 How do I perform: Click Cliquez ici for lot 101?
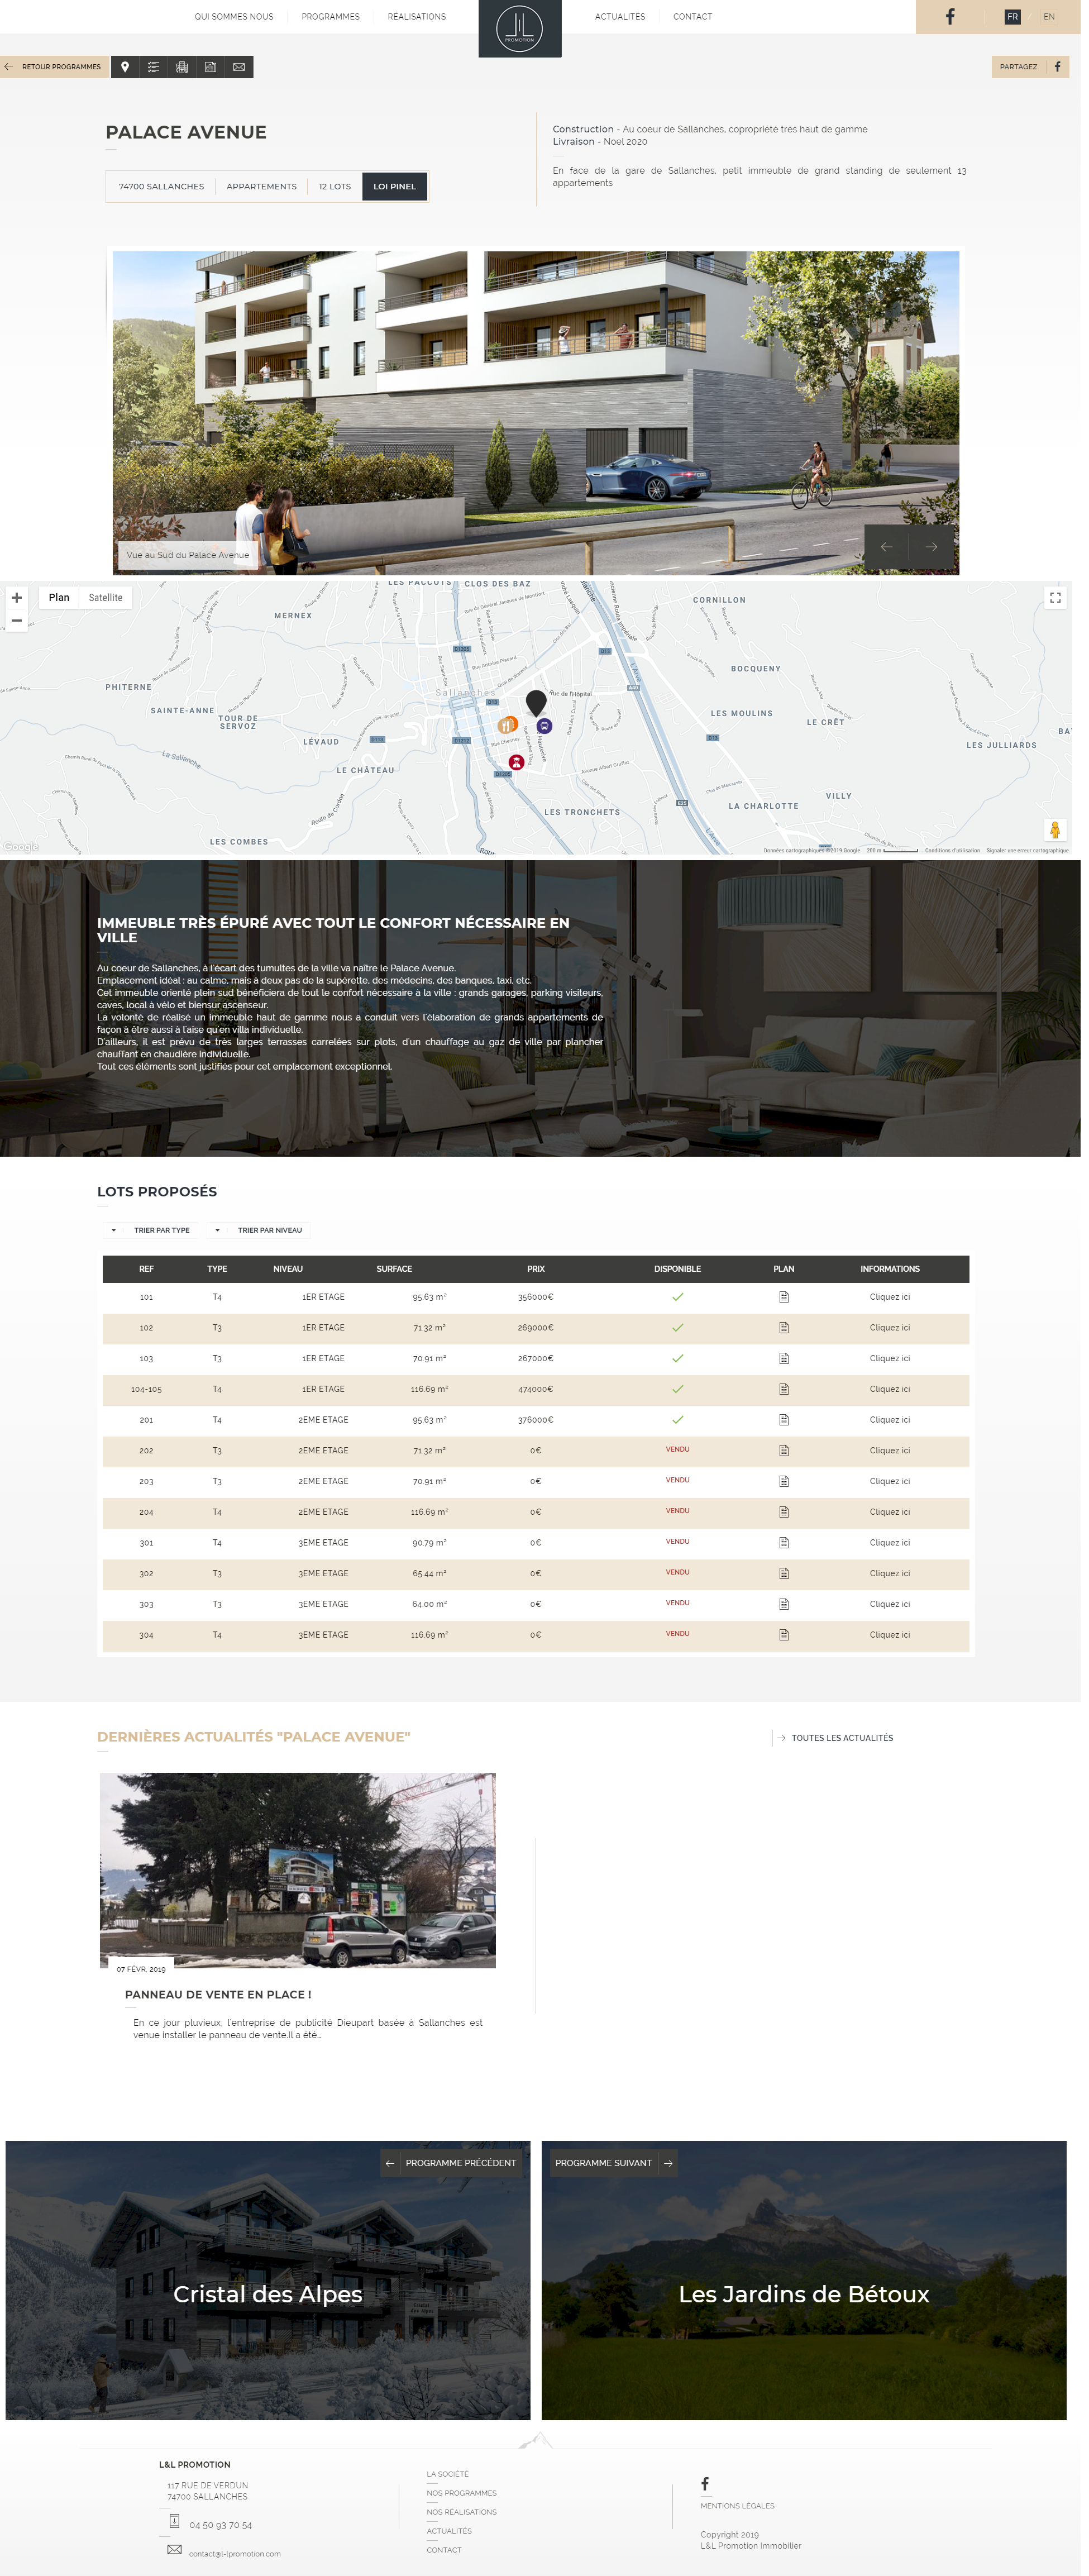[890, 1297]
